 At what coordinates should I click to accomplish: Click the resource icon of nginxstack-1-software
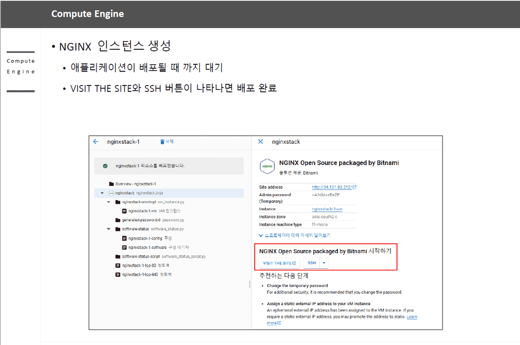point(125,247)
